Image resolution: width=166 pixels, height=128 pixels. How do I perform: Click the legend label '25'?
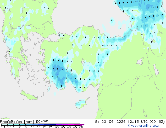click(51, 127)
